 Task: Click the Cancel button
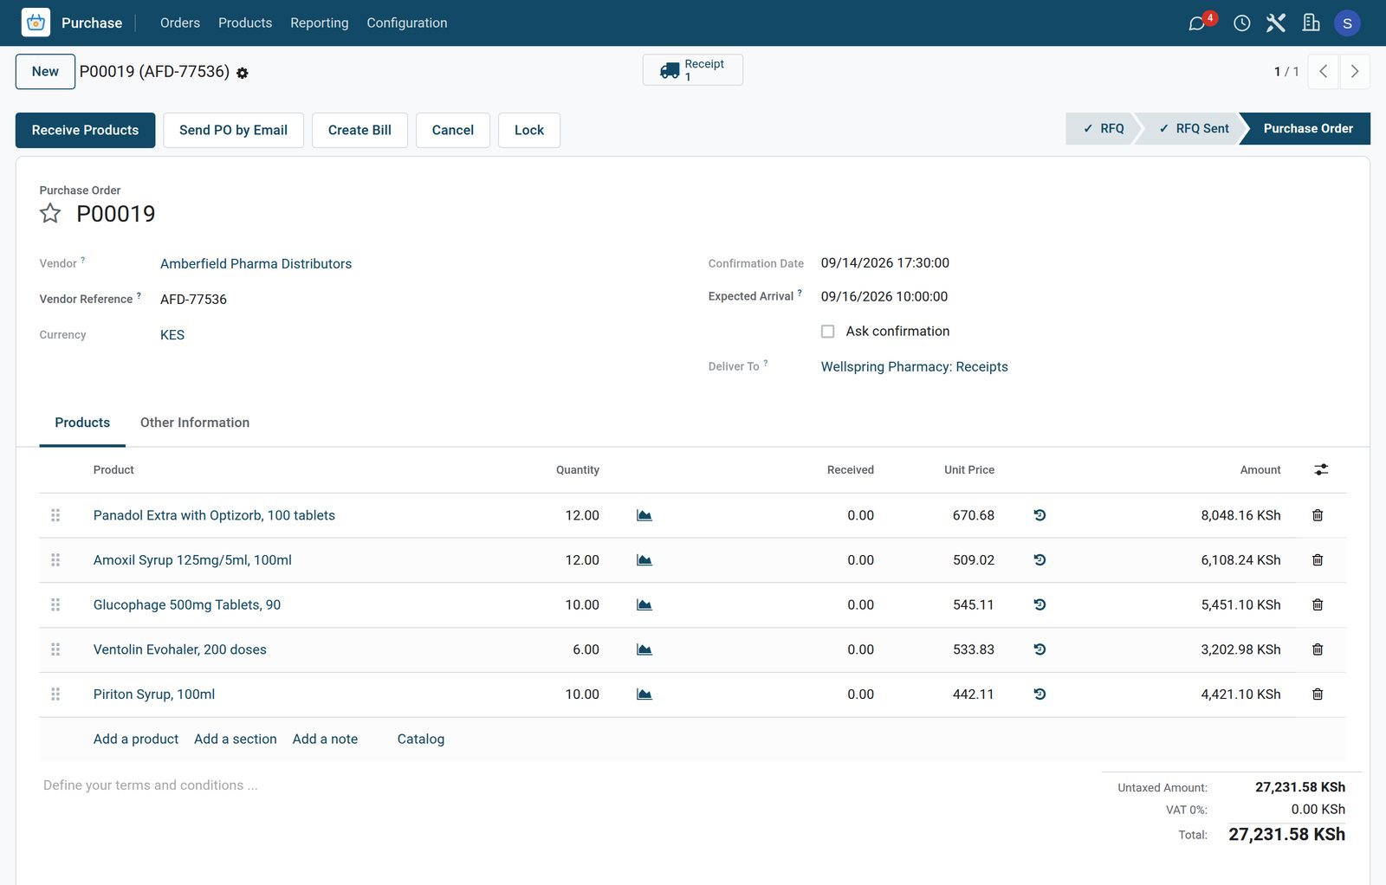453,130
